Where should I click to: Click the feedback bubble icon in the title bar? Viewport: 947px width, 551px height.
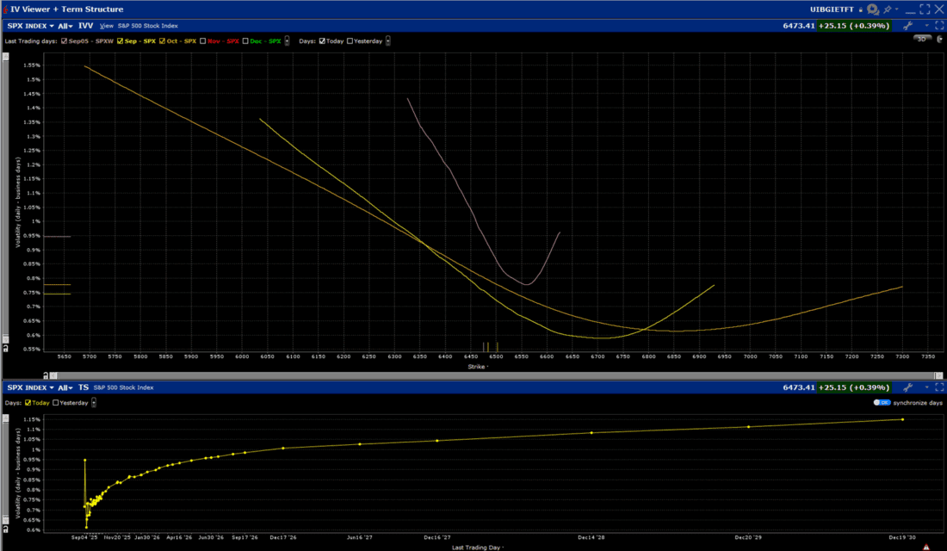coord(872,9)
